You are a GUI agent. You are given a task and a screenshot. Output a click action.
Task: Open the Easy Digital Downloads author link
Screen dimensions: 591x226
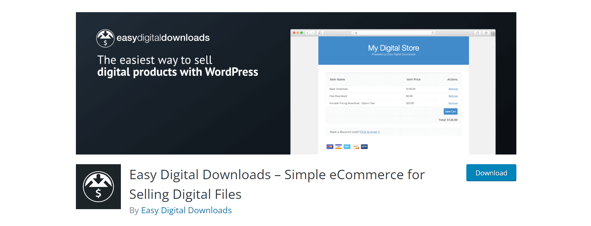pos(186,210)
